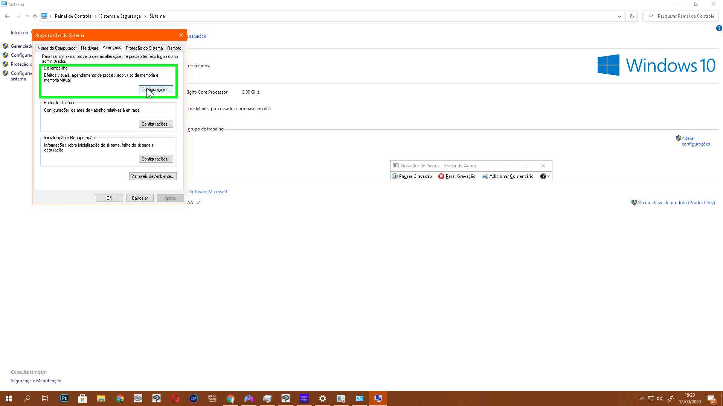Switch to the Hardware tab
This screenshot has height=406, width=723.
coord(89,48)
